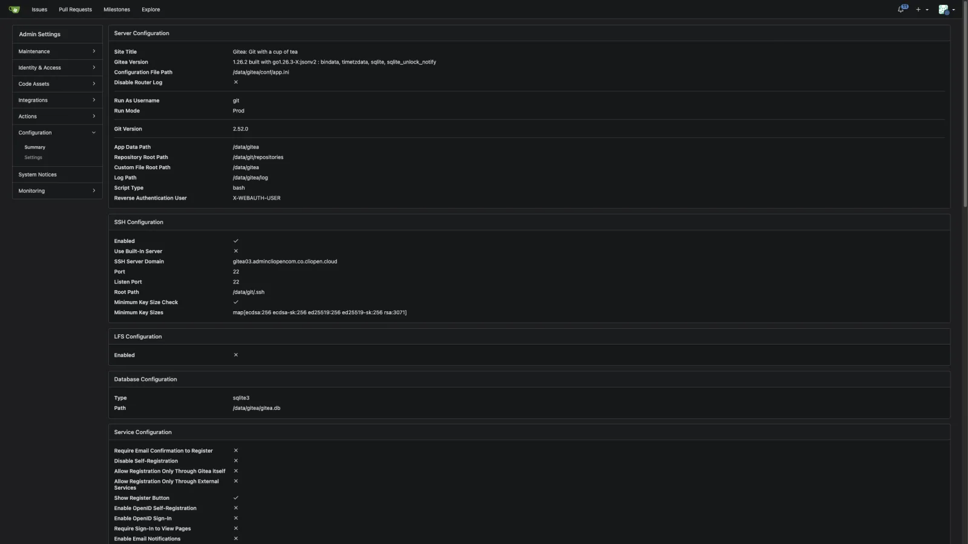The image size is (968, 544).
Task: Expand the Identity & Access section
Action: tap(57, 68)
